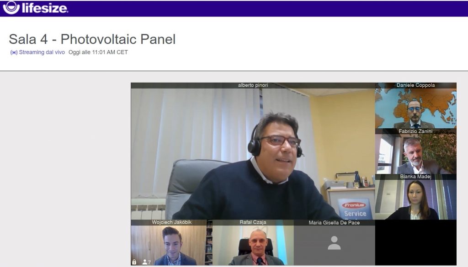Click the live broadcast signal icon
This screenshot has height=267, width=468.
[x=14, y=52]
